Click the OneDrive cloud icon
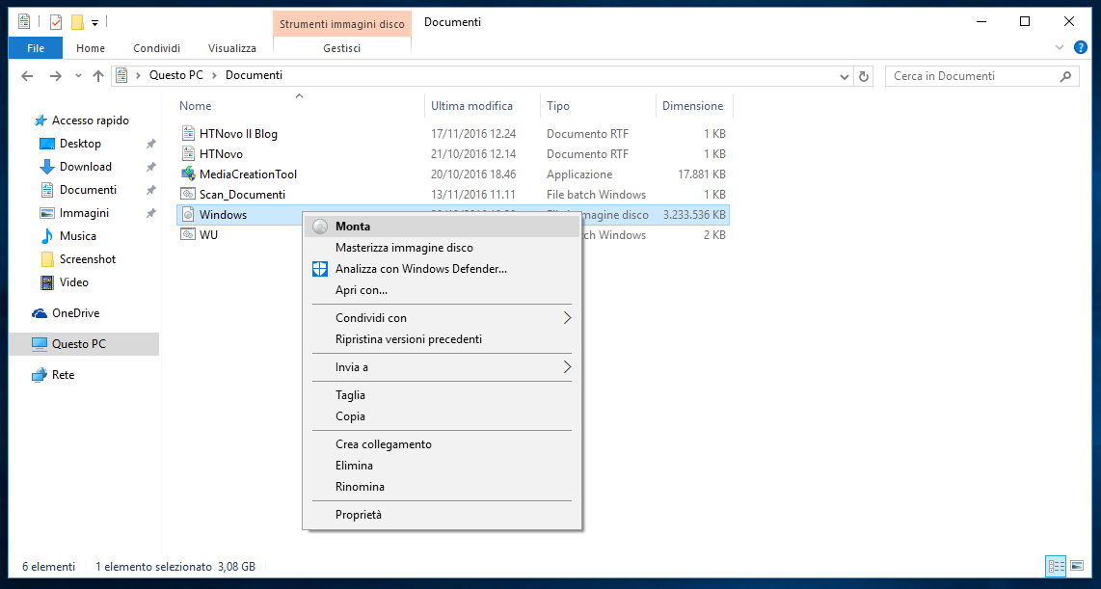1101x589 pixels. point(40,313)
